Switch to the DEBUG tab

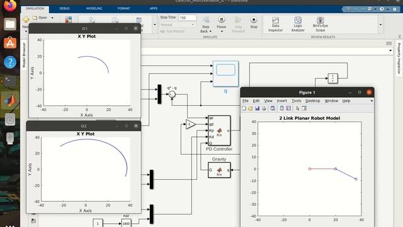coord(64,8)
